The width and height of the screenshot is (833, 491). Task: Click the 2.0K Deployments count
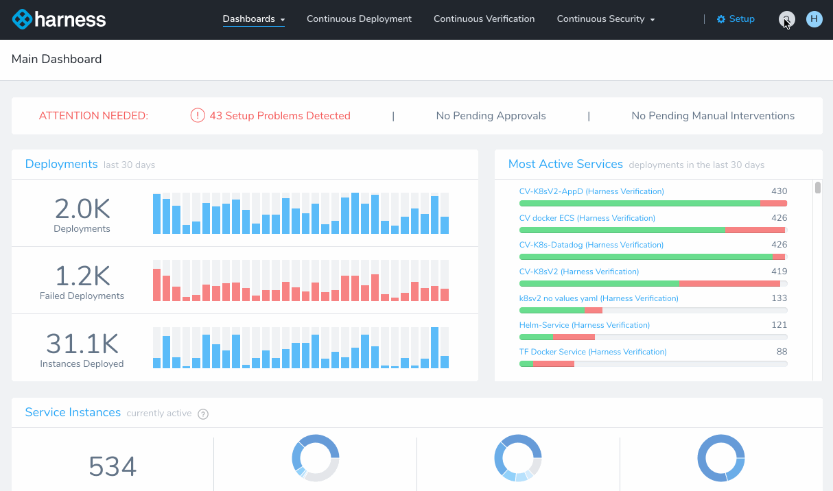coord(82,209)
